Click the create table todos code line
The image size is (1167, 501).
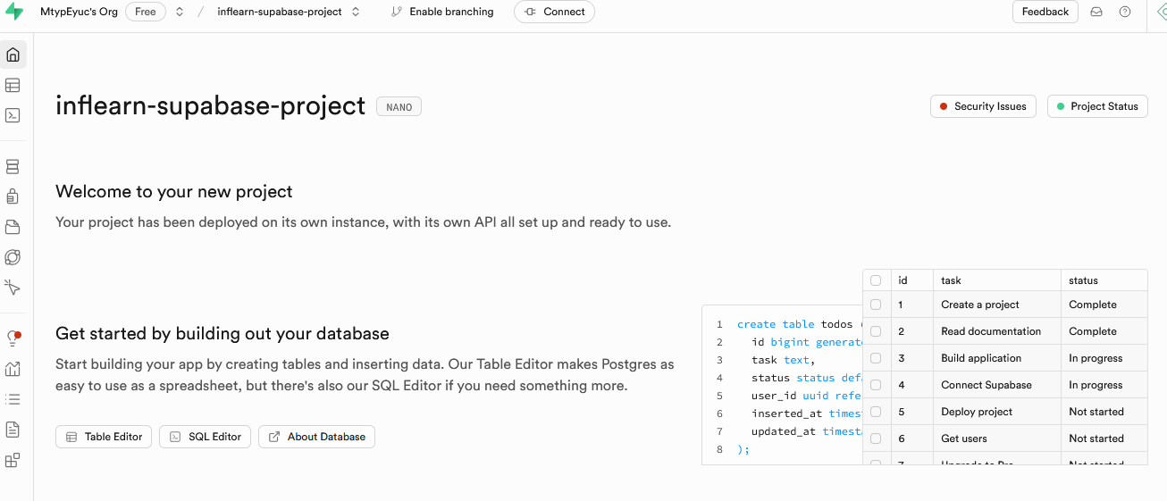(x=799, y=324)
